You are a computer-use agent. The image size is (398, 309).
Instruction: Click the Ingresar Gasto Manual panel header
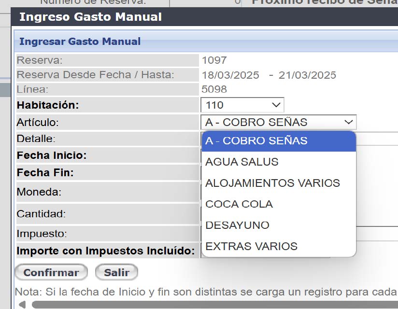193,42
